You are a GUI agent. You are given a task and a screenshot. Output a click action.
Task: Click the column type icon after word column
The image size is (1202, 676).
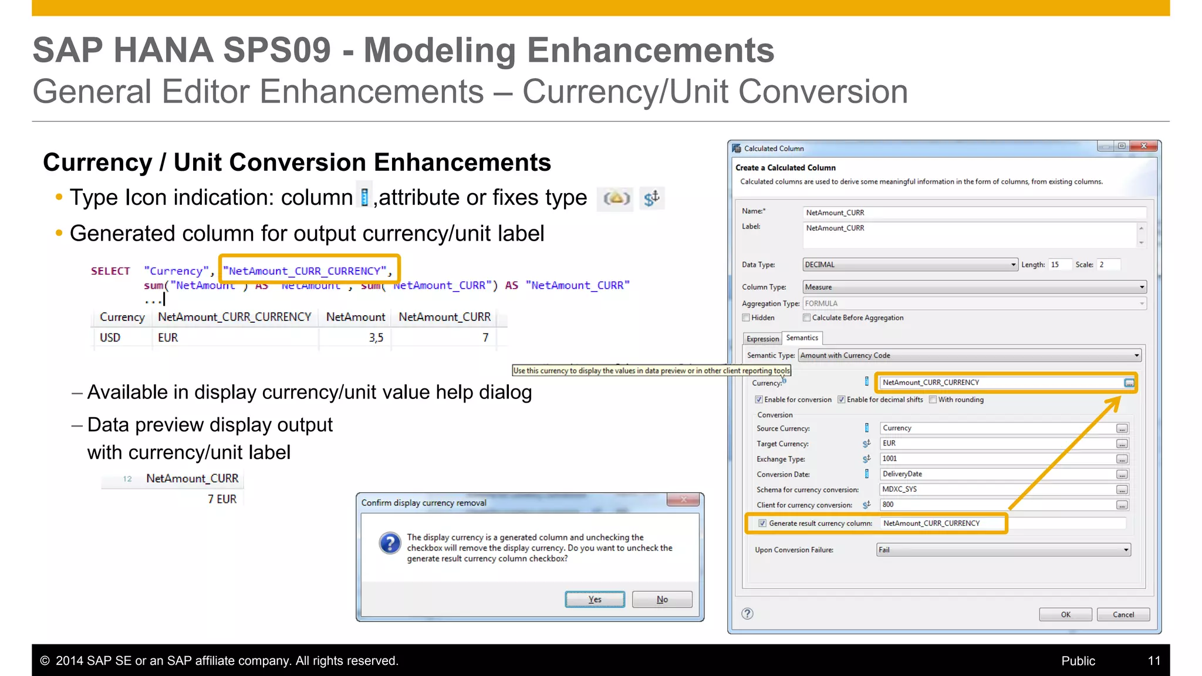(364, 197)
